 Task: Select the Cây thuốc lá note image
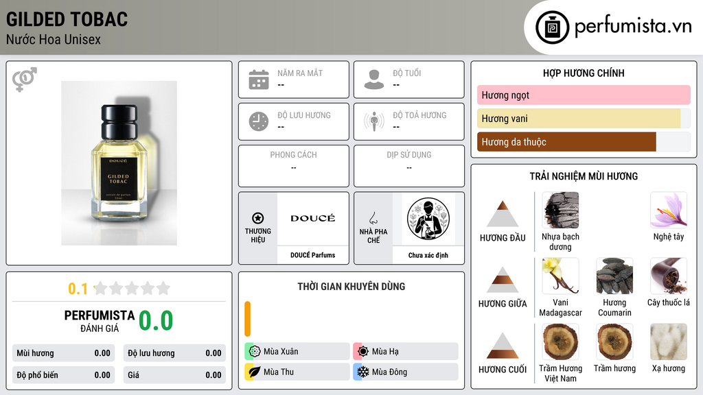[669, 276]
